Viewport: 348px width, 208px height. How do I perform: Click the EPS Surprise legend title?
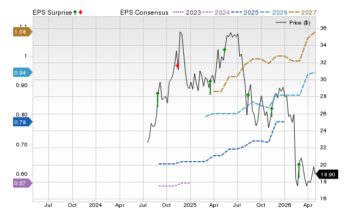52,13
